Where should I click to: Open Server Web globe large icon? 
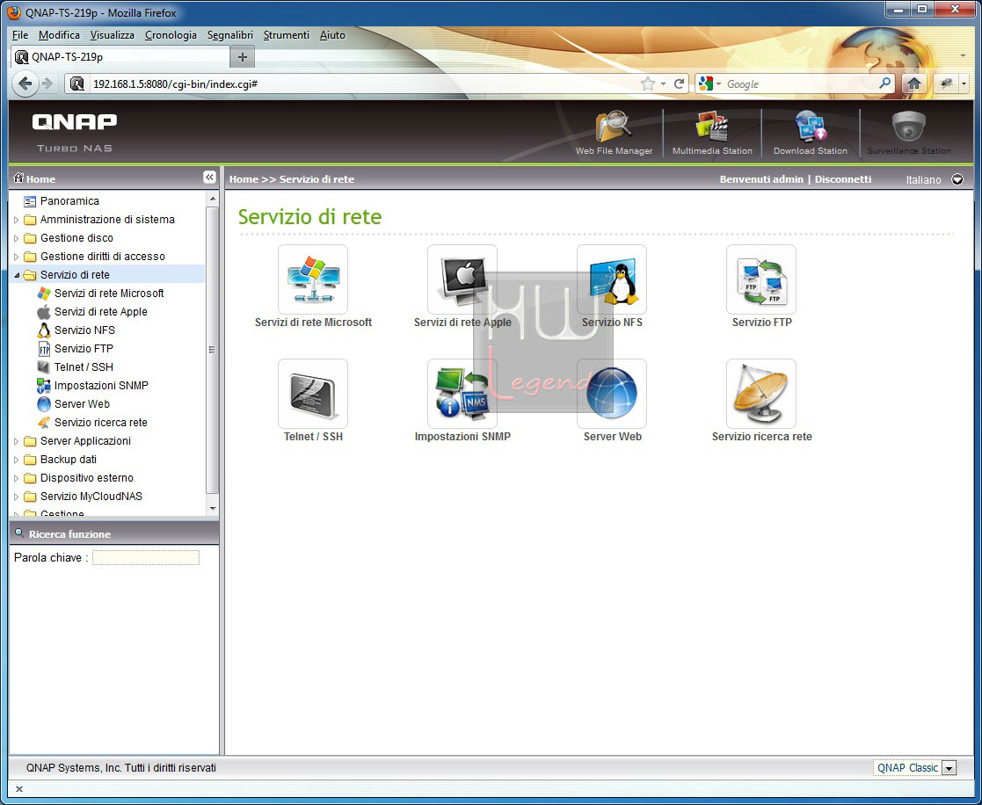pos(612,394)
